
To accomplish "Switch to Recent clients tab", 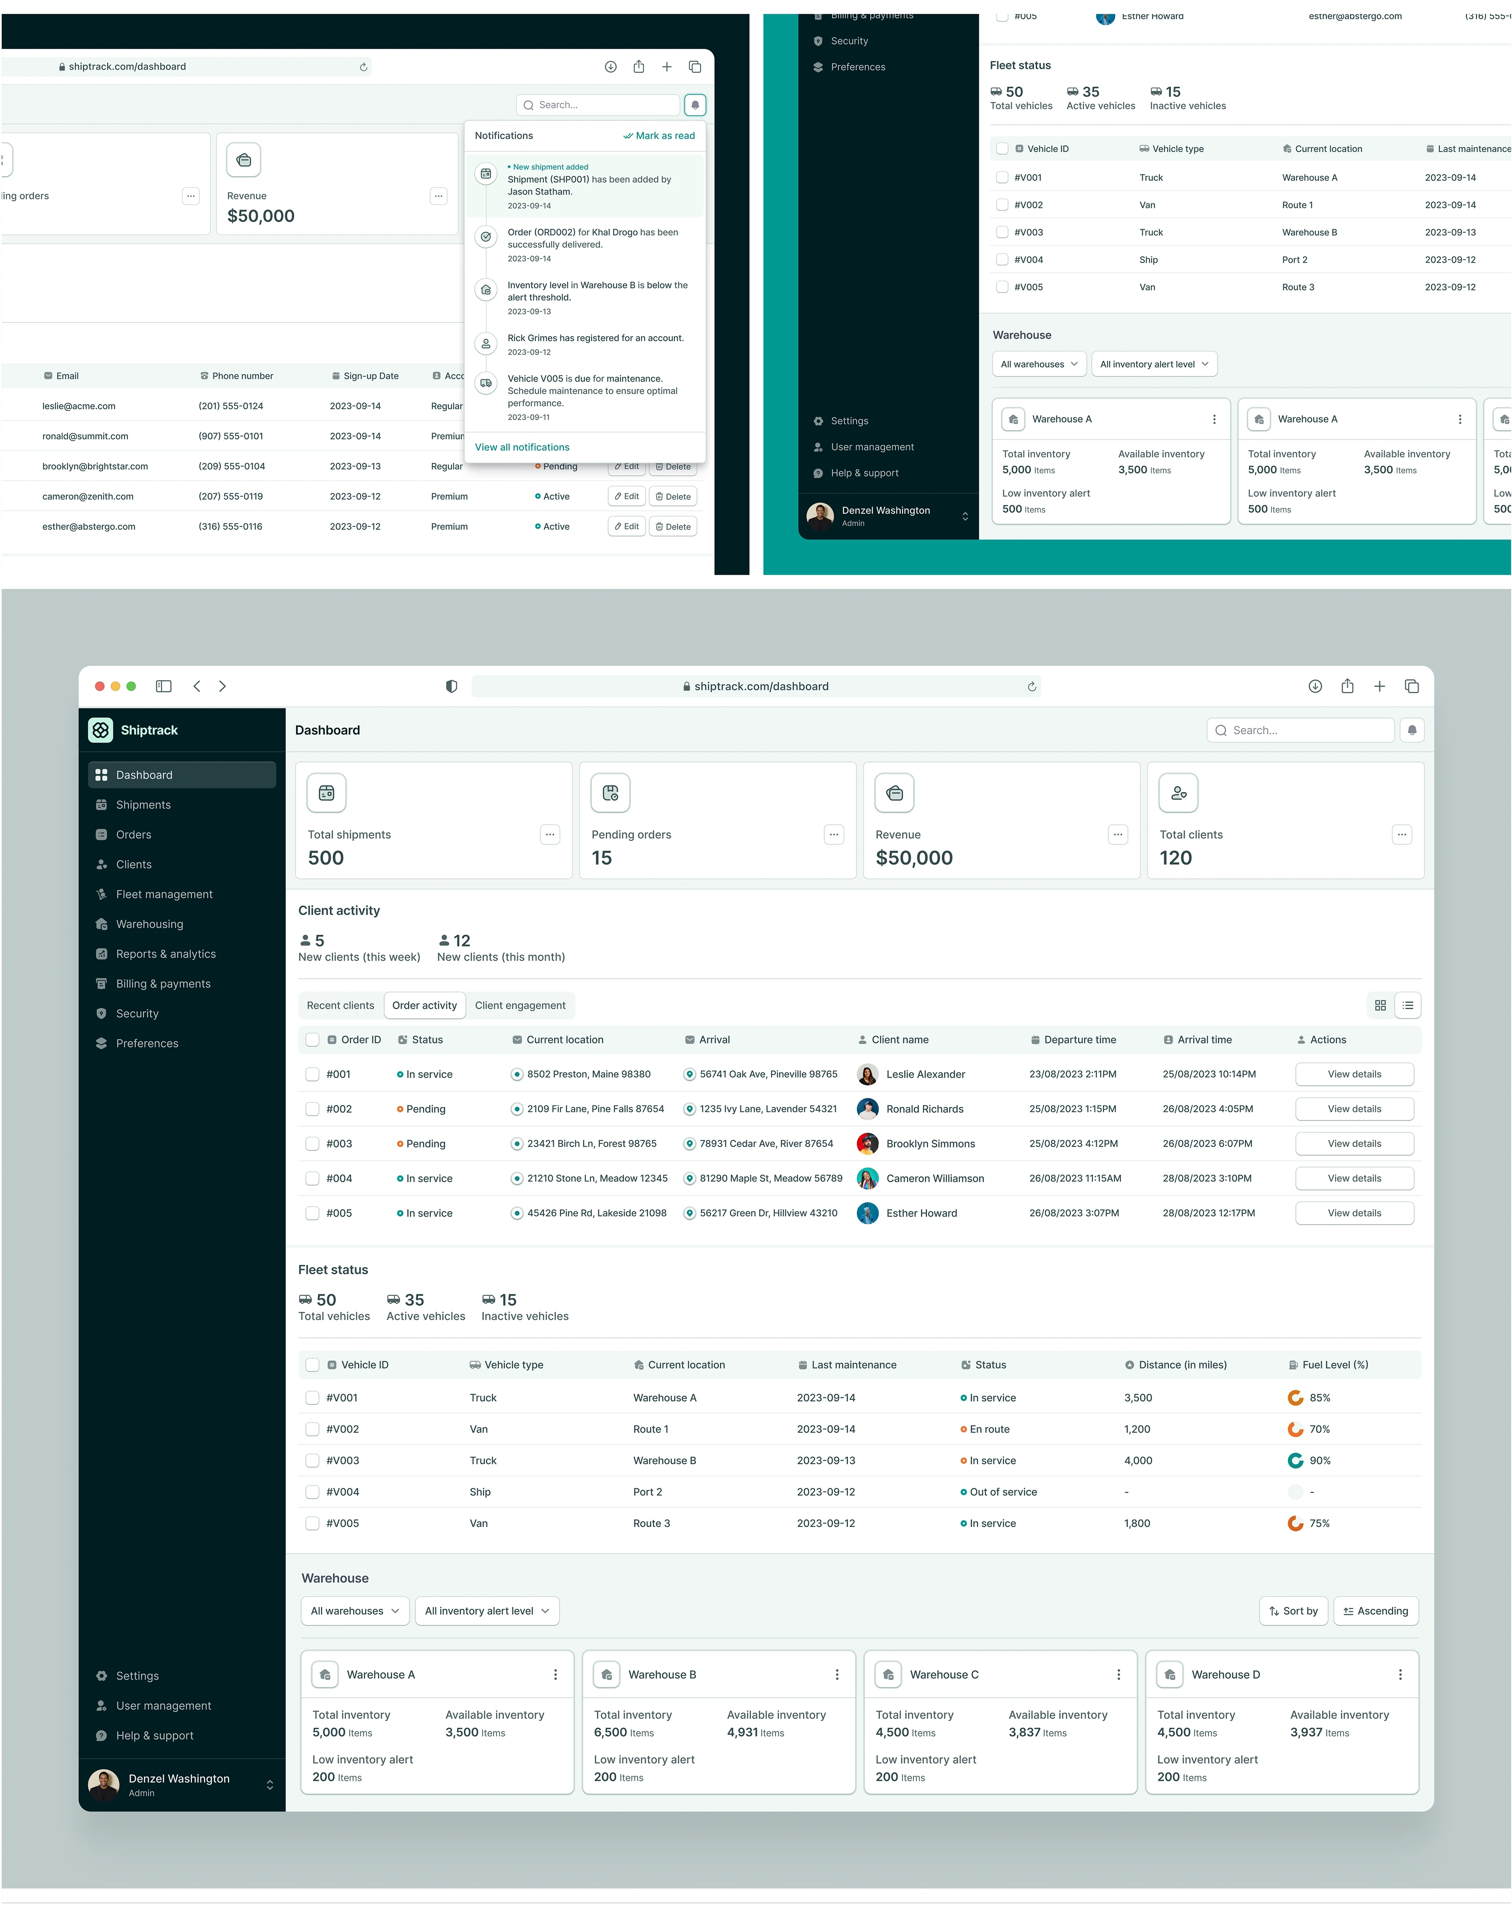I will (x=340, y=1006).
